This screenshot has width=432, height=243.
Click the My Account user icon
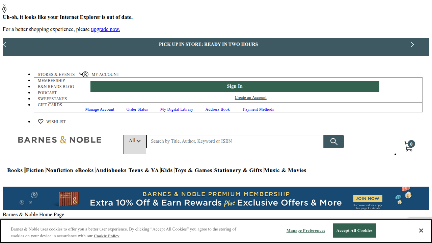pyautogui.click(x=86, y=75)
